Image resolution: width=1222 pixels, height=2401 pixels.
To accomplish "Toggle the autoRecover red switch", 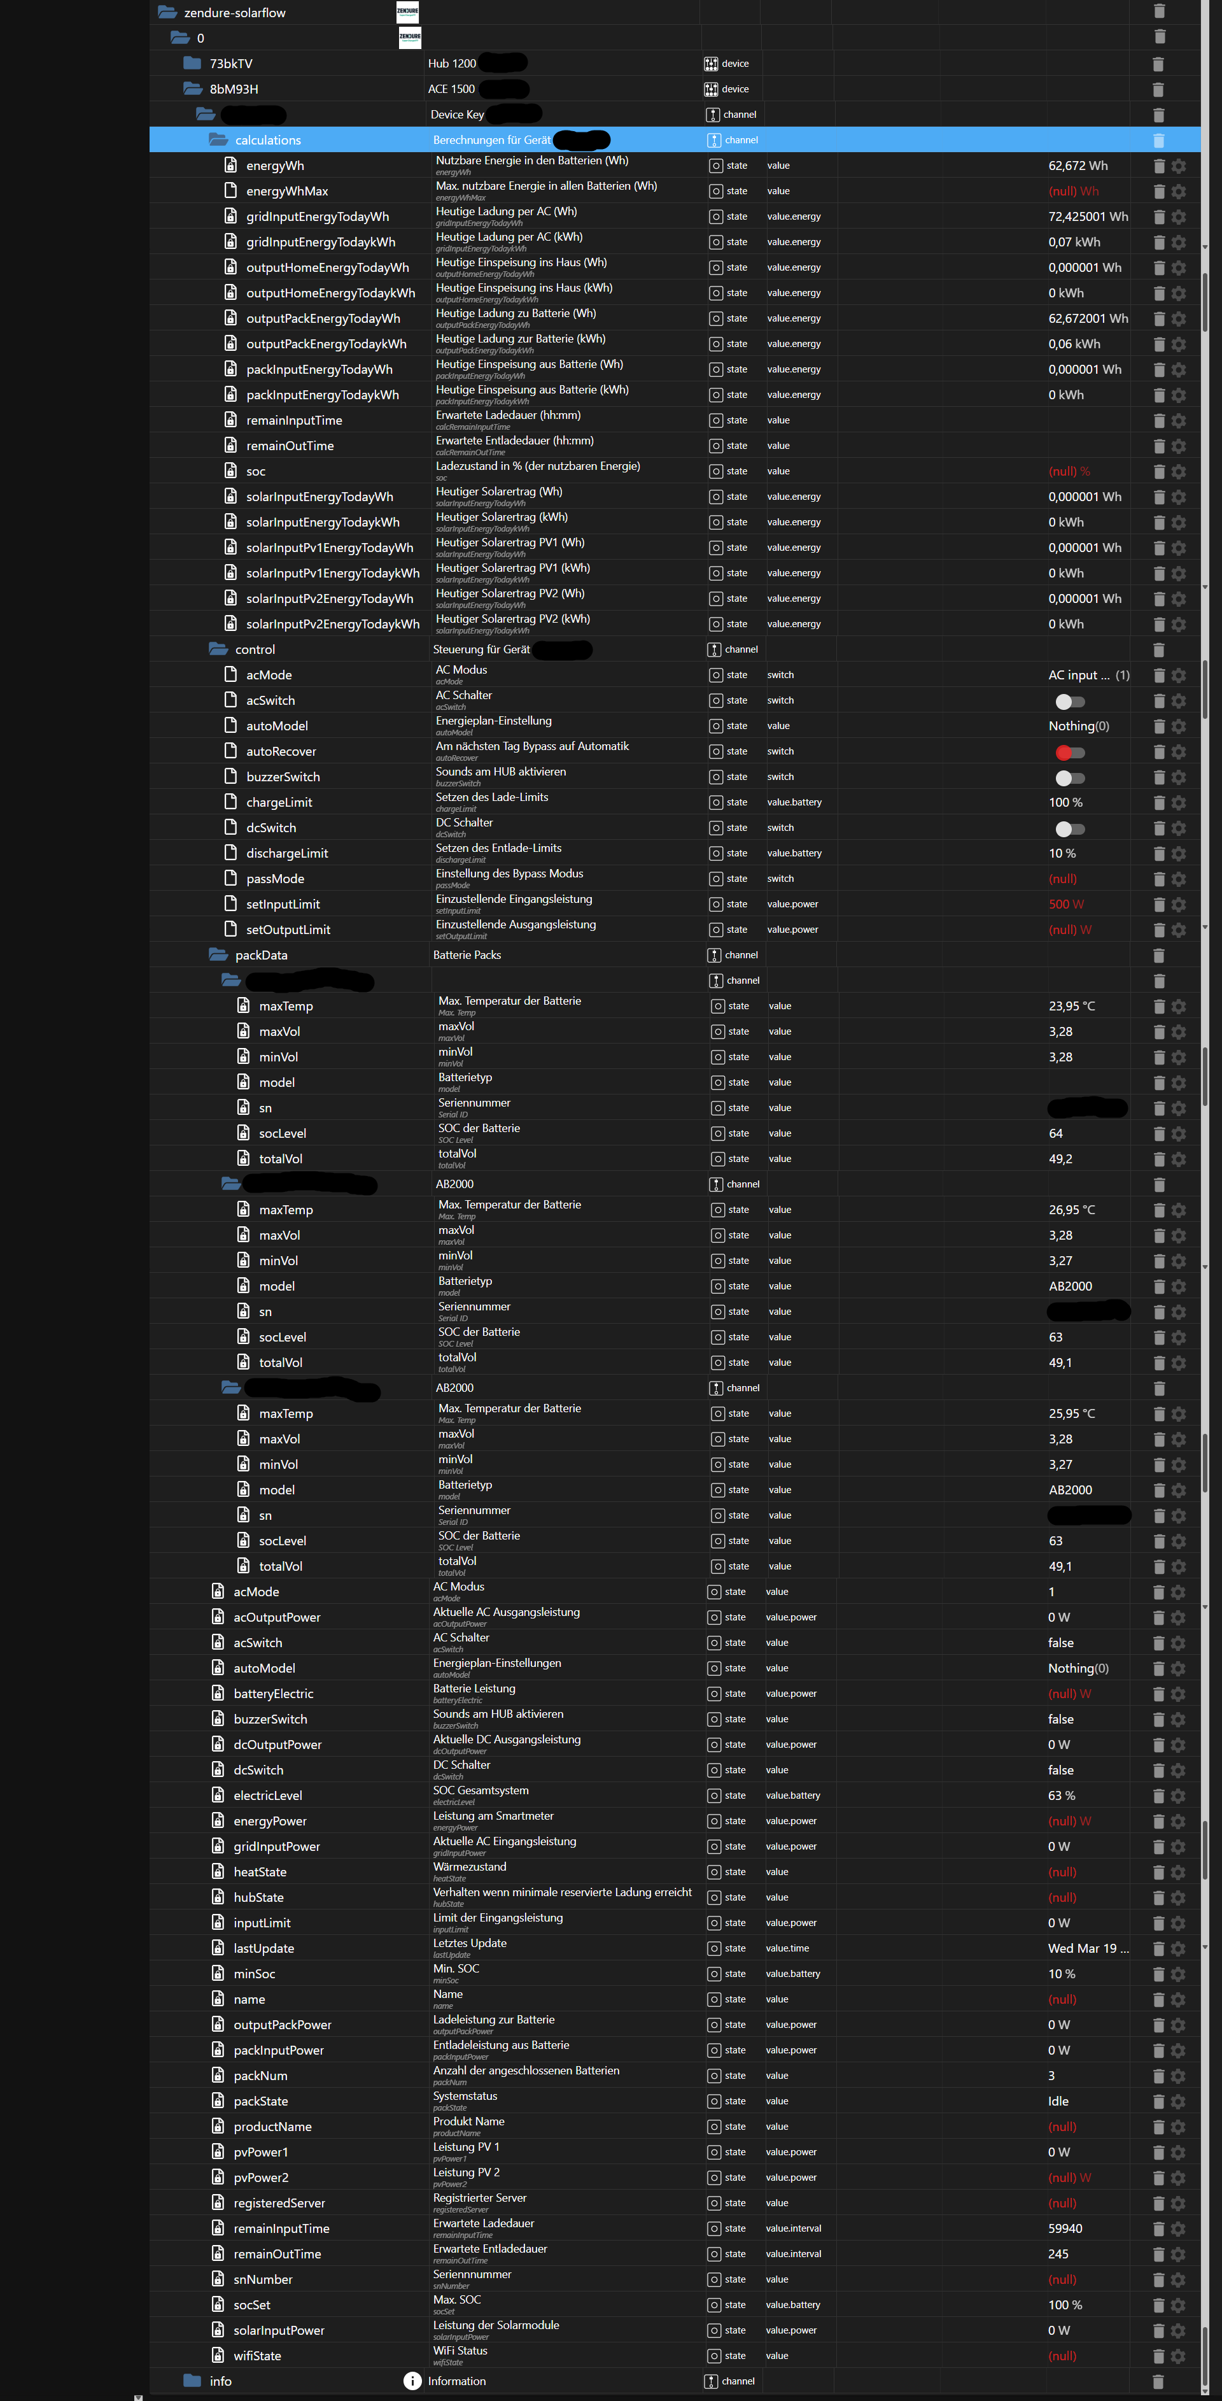I will click(x=1069, y=752).
